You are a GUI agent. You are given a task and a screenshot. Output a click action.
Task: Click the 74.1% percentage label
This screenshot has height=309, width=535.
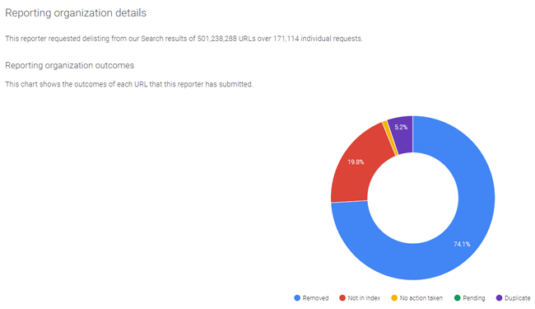click(x=462, y=244)
